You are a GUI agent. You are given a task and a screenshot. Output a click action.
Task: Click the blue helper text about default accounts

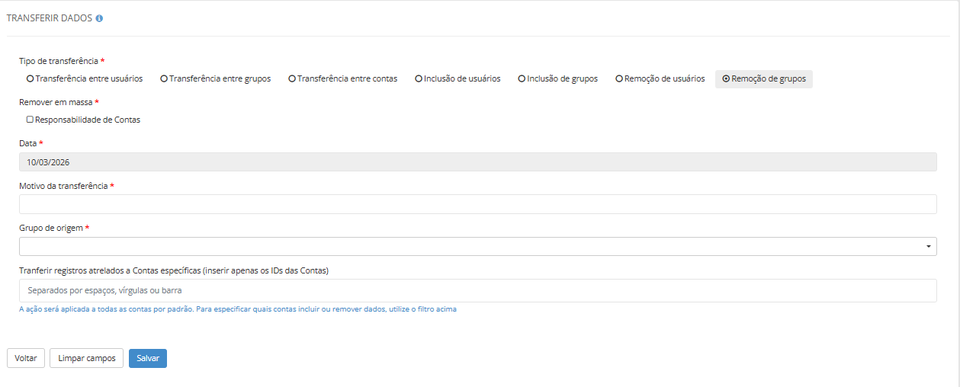tap(238, 309)
